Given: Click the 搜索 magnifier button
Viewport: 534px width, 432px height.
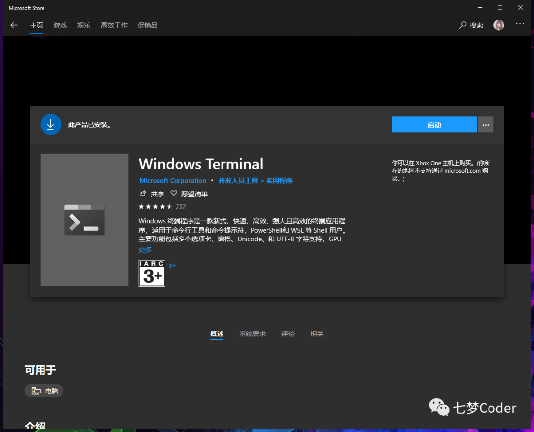Looking at the screenshot, I should (x=471, y=25).
